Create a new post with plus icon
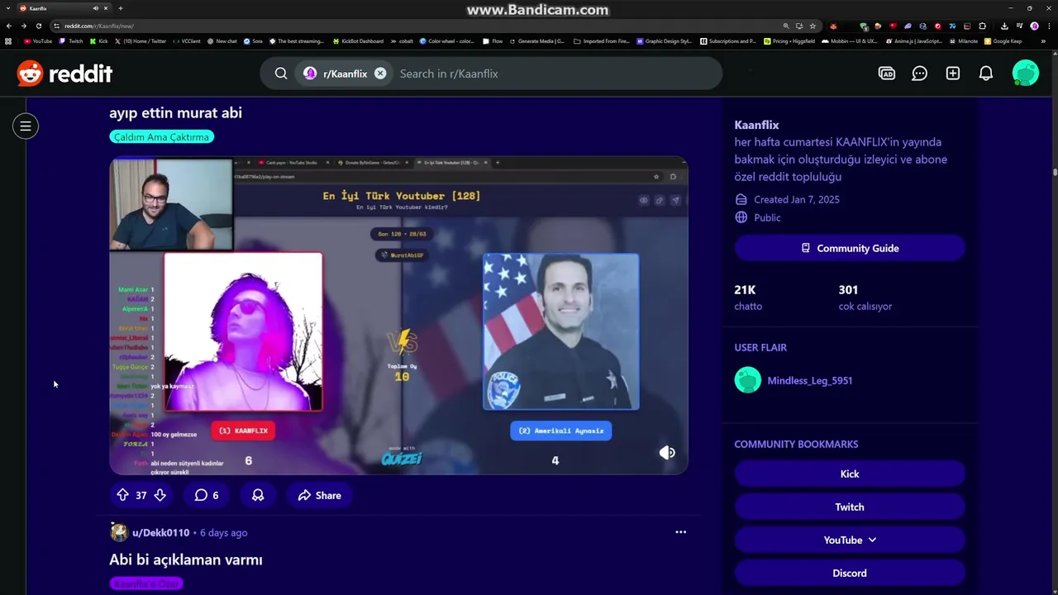 tap(953, 74)
